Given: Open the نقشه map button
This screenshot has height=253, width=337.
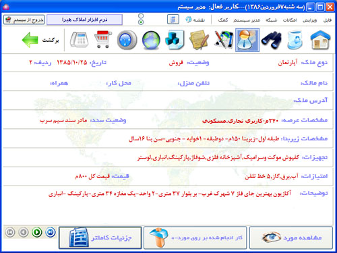Looking at the screenshot, I should 195,20.
